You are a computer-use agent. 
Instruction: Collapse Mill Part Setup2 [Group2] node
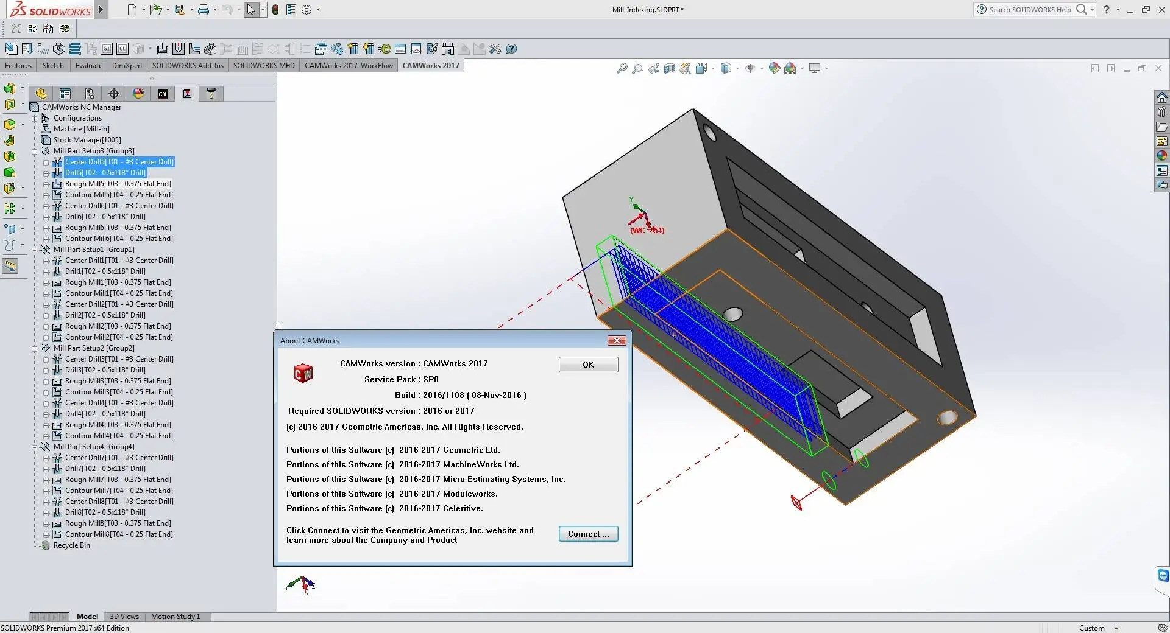pos(35,348)
